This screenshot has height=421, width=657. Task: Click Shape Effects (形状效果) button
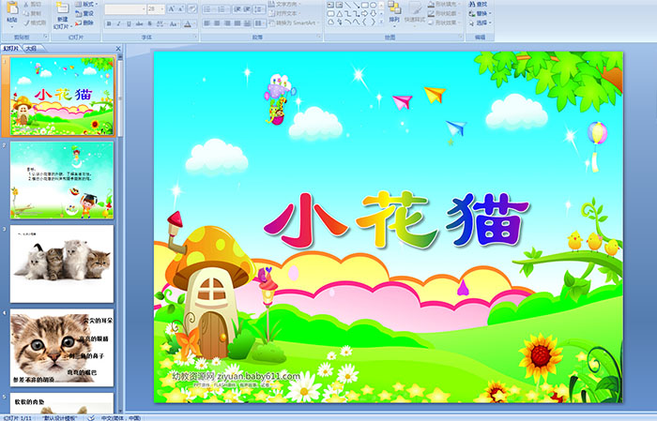444,23
